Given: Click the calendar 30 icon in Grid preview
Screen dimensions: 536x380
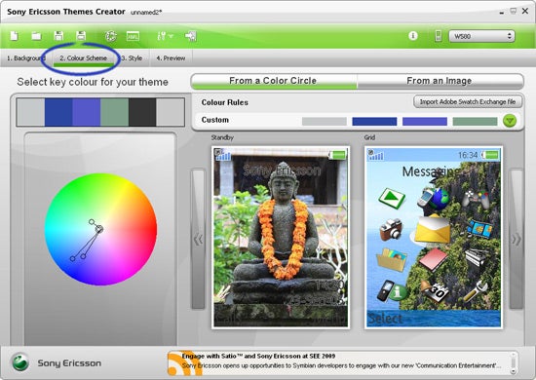Looking at the screenshot, I should pos(435,291).
